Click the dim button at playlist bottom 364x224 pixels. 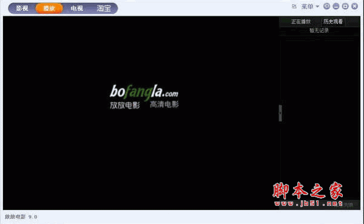coord(343,205)
